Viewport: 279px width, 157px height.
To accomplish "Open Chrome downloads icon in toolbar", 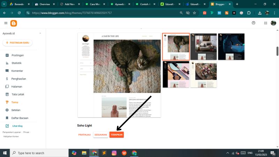I will (x=260, y=13).
